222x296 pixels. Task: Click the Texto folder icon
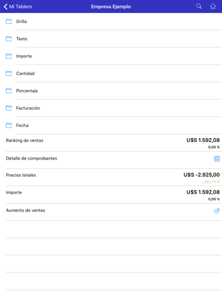pos(9,39)
